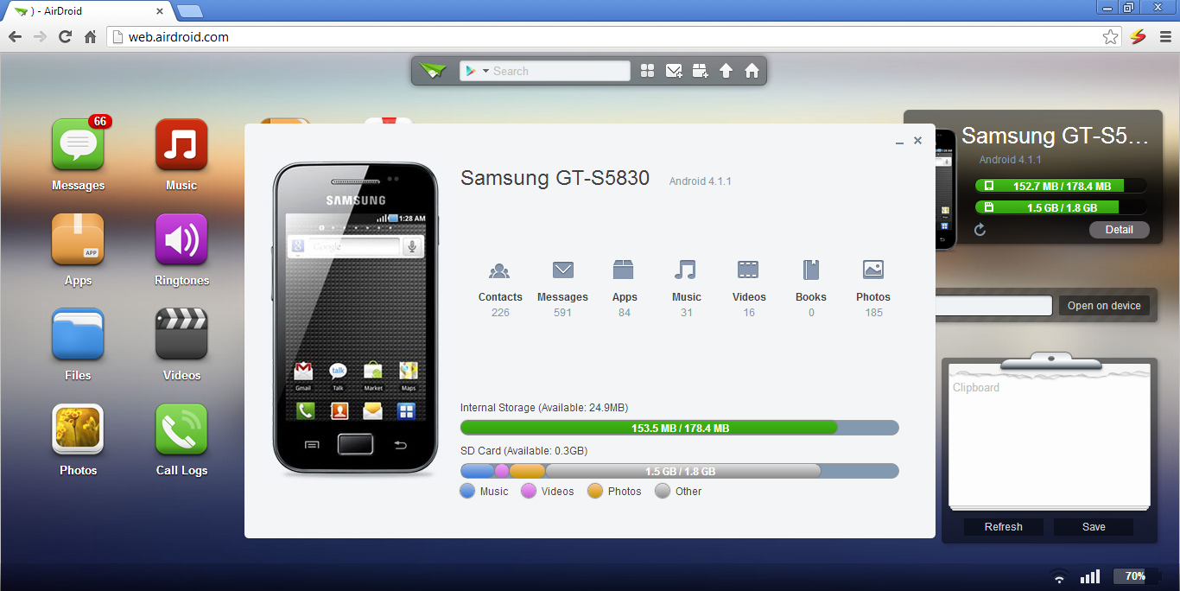Open the Play Store search source dropdown
This screenshot has width=1180, height=591.
(477, 71)
